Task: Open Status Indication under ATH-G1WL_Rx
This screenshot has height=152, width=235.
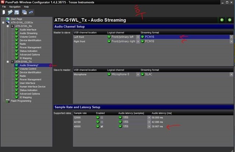Action: (28, 51)
